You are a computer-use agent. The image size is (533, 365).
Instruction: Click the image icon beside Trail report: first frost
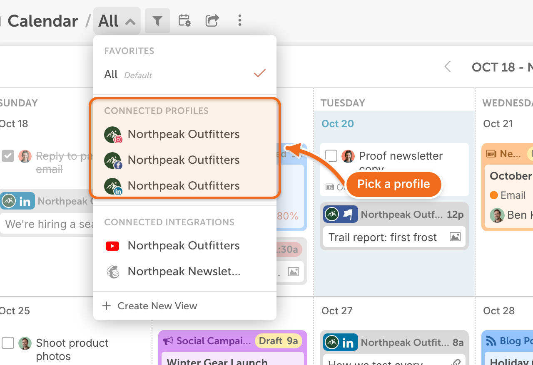point(455,237)
